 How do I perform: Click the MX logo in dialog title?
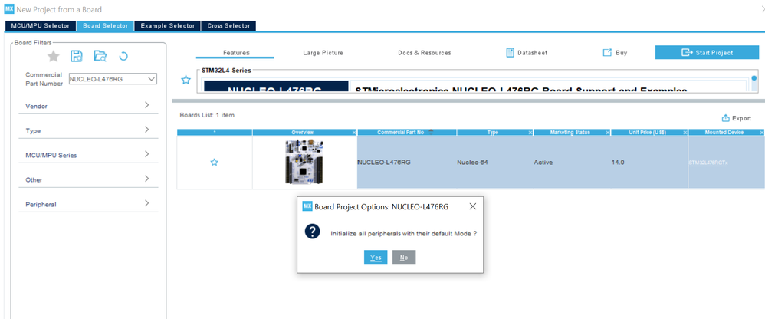[307, 206]
